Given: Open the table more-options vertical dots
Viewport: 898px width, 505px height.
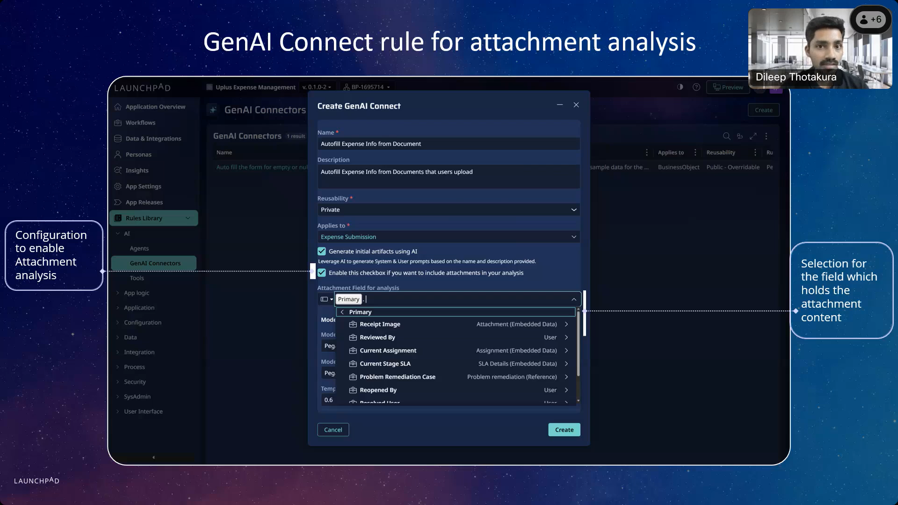Looking at the screenshot, I should [x=766, y=136].
